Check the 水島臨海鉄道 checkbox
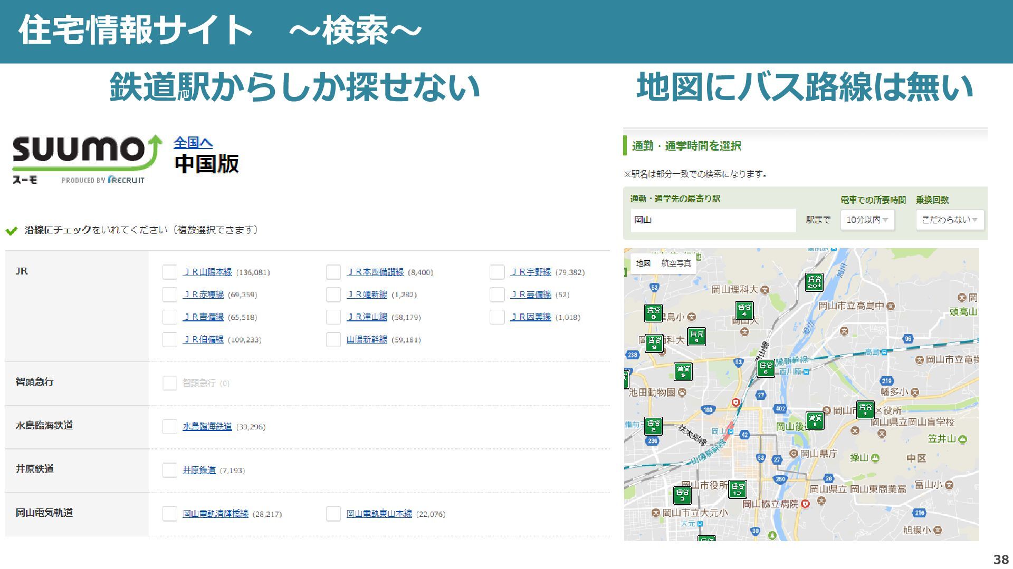 [x=169, y=426]
